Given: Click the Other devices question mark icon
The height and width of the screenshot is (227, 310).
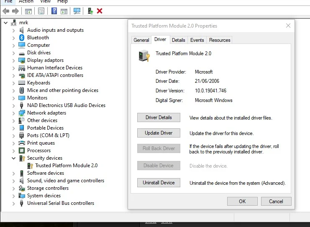Looking at the screenshot, I should pos(21,120).
